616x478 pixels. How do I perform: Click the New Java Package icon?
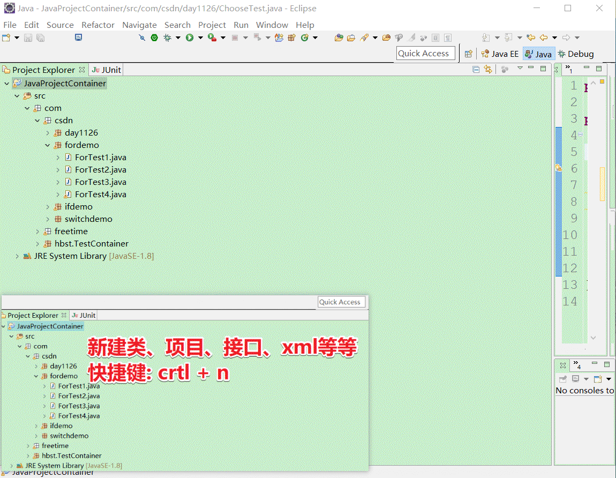click(x=291, y=38)
